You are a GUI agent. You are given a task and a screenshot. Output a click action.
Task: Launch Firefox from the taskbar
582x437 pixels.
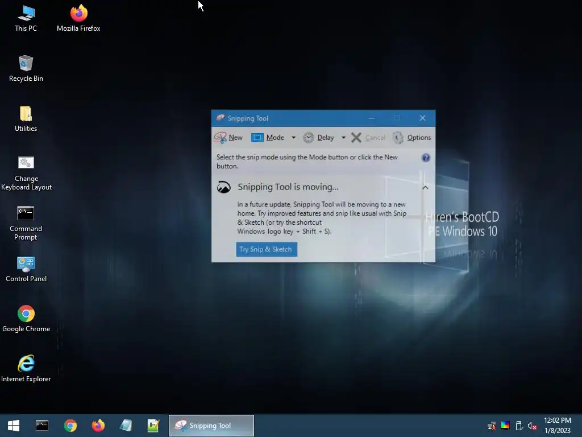tap(98, 426)
